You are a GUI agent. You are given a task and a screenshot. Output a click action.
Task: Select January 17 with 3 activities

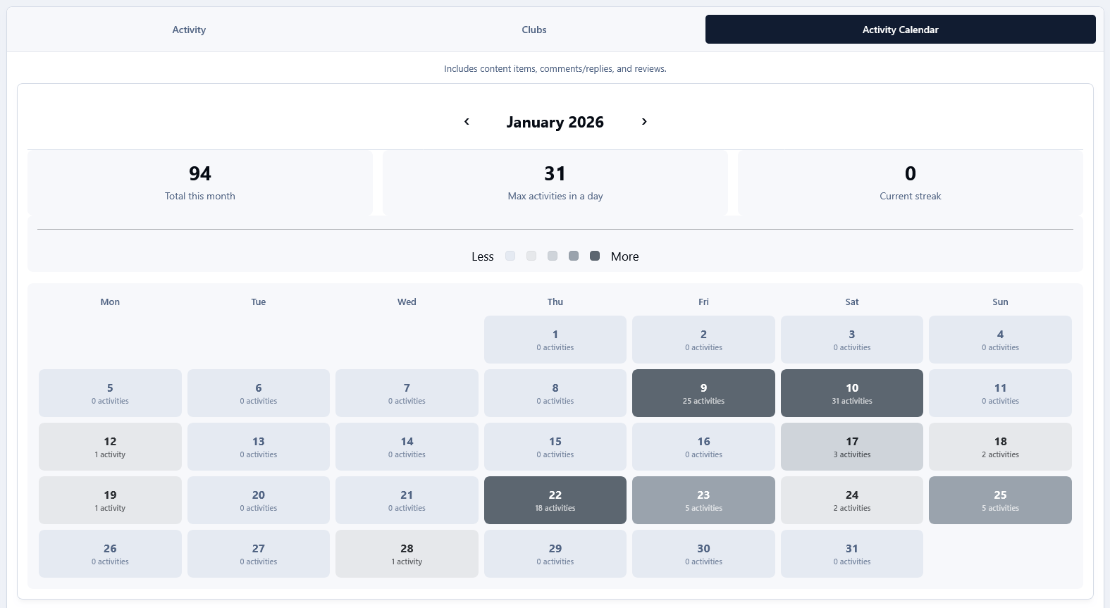tap(851, 447)
